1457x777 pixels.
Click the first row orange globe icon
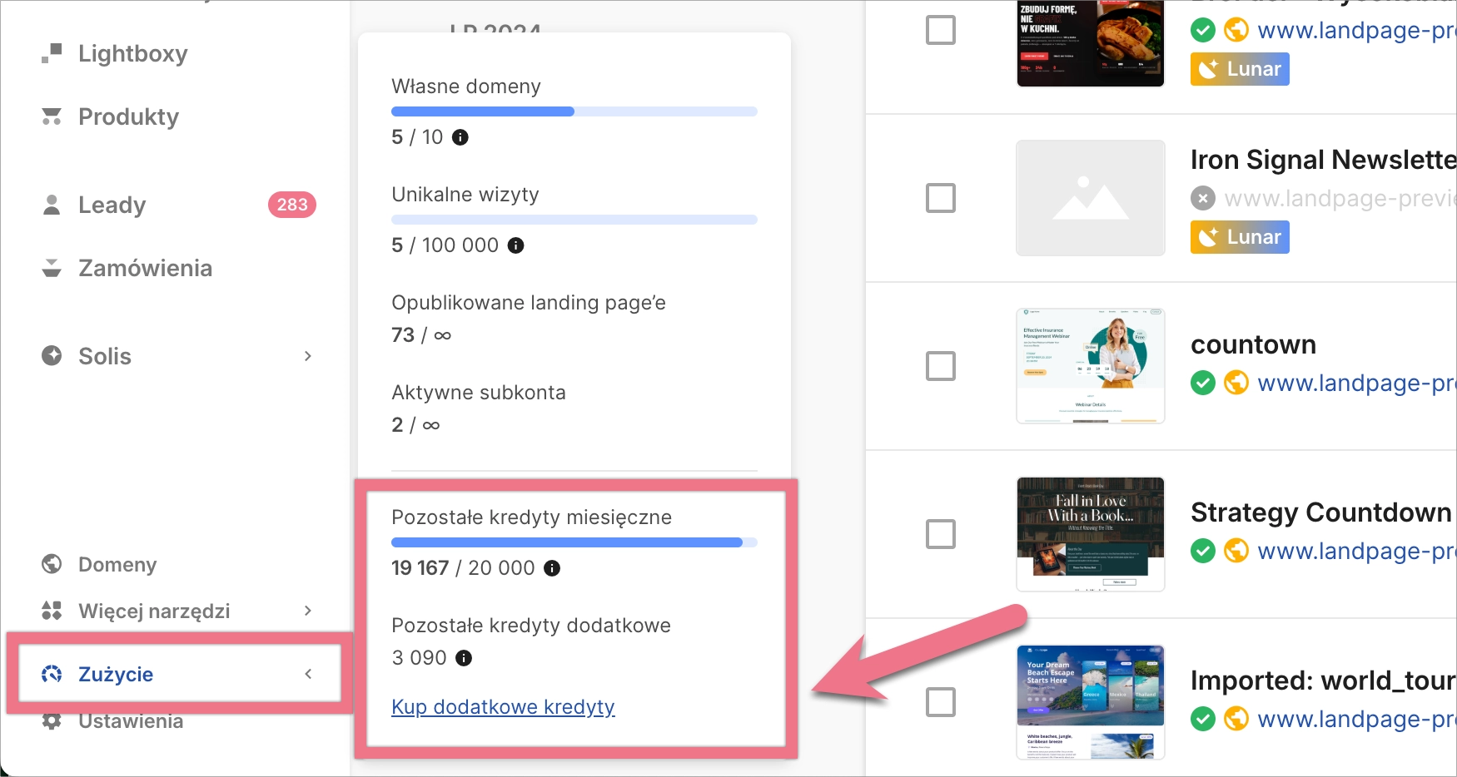pos(1236,30)
